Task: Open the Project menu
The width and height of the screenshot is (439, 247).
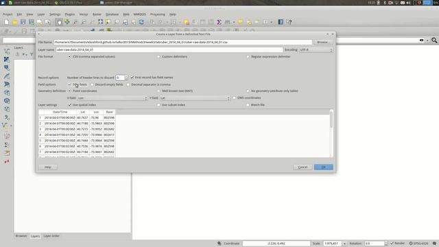Action: tap(8, 14)
